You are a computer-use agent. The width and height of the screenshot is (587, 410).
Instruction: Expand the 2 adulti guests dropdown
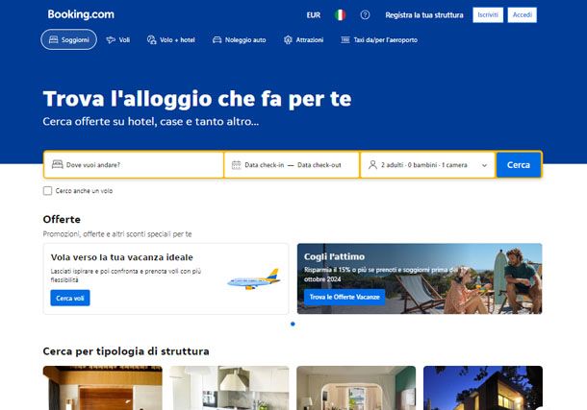point(428,165)
